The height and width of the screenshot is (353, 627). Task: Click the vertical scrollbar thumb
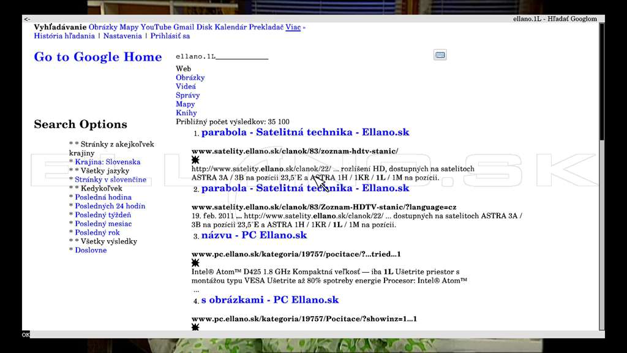pos(601,82)
